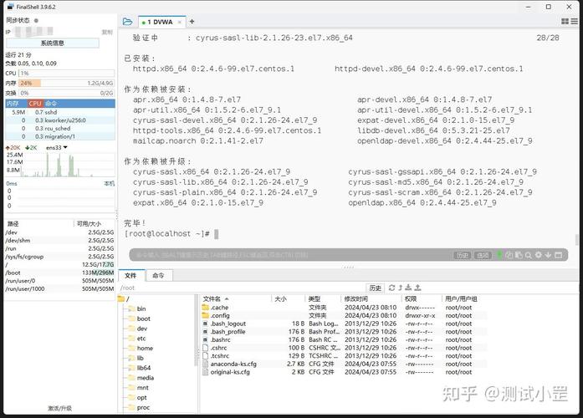The height and width of the screenshot is (418, 583).
Task: Select the media folder in tree
Action: [x=141, y=378]
